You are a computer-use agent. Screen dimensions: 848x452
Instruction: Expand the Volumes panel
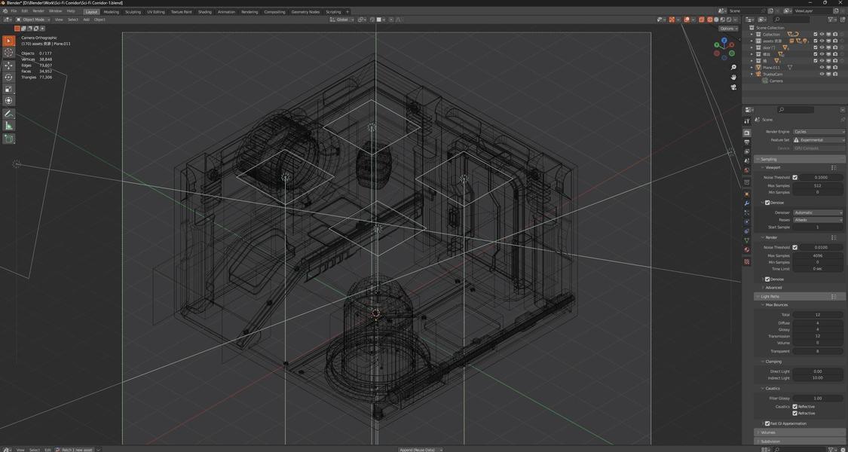[x=799, y=432]
